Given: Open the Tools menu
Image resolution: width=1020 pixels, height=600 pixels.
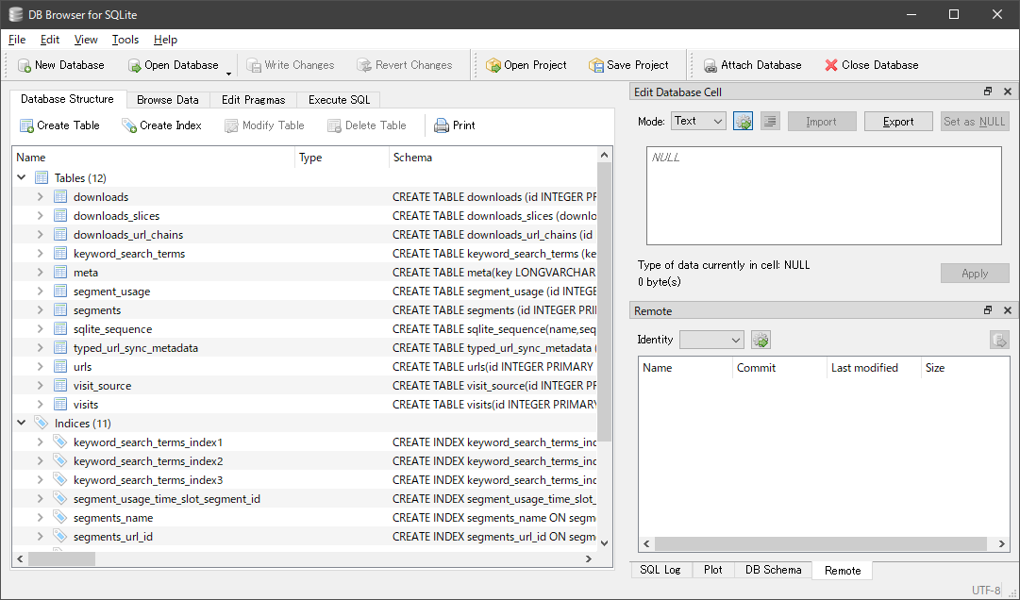Looking at the screenshot, I should coord(125,40).
